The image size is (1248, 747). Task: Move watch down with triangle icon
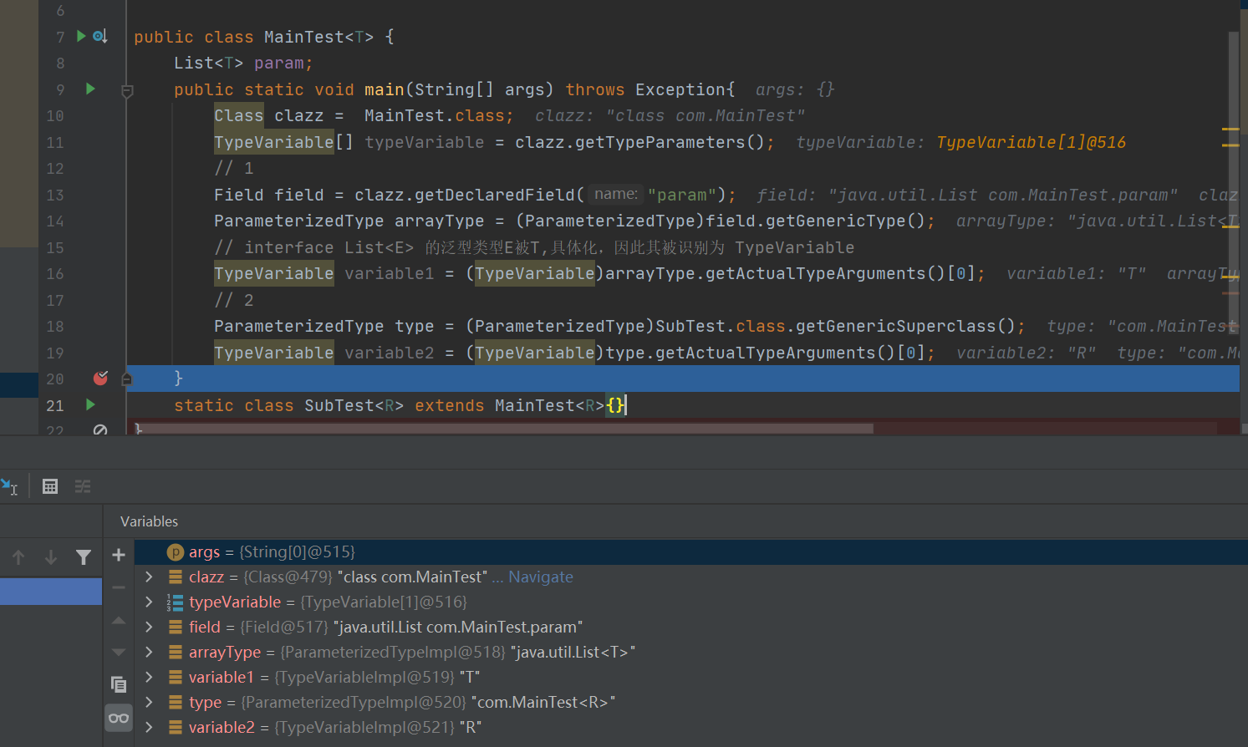(119, 652)
